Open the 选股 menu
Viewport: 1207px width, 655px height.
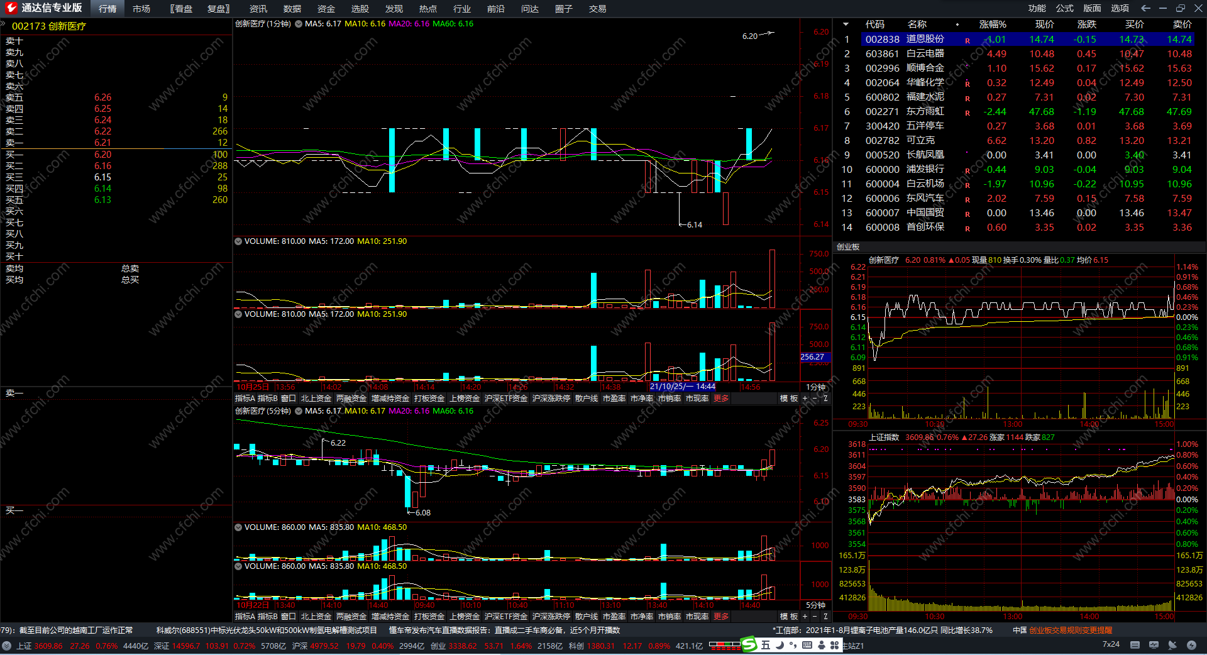360,9
